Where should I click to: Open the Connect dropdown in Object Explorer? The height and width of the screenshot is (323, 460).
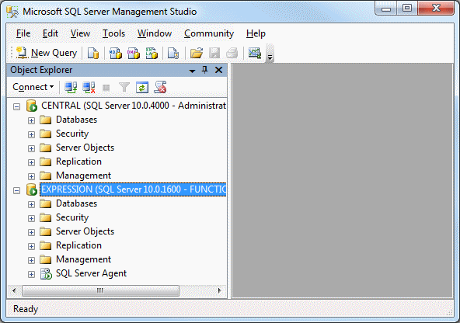tap(33, 87)
